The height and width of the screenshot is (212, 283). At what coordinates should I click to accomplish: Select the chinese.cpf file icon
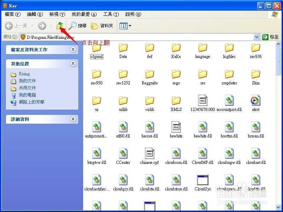pyautogui.click(x=150, y=153)
